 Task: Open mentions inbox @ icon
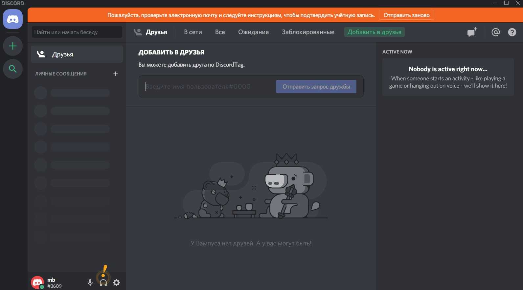495,32
